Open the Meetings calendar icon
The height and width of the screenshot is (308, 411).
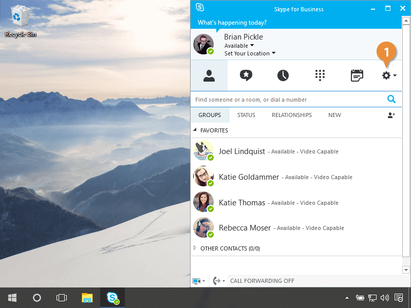357,75
